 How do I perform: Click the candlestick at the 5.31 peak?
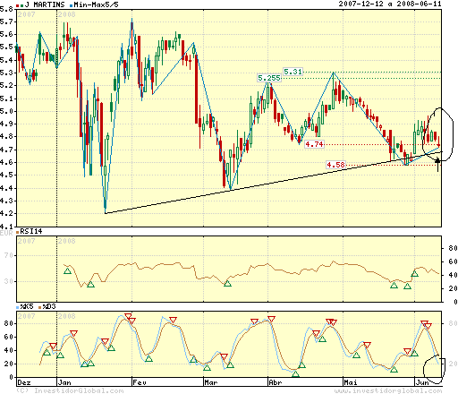(x=334, y=91)
